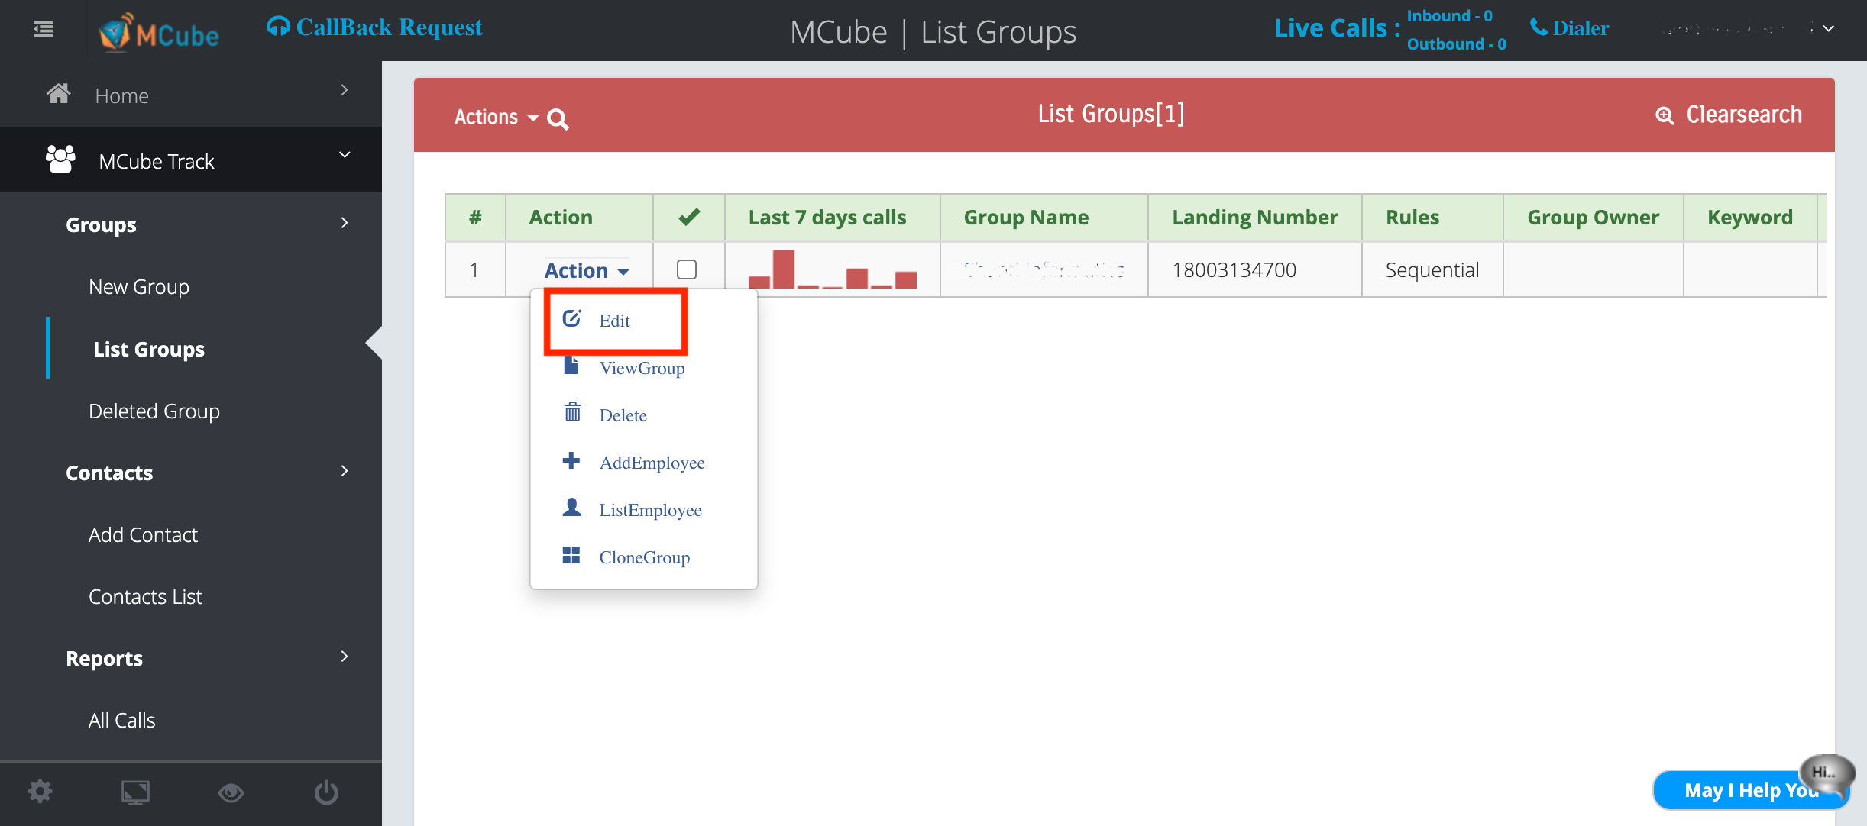
Task: Click the monitor icon in sidebar footer
Action: pos(135,792)
